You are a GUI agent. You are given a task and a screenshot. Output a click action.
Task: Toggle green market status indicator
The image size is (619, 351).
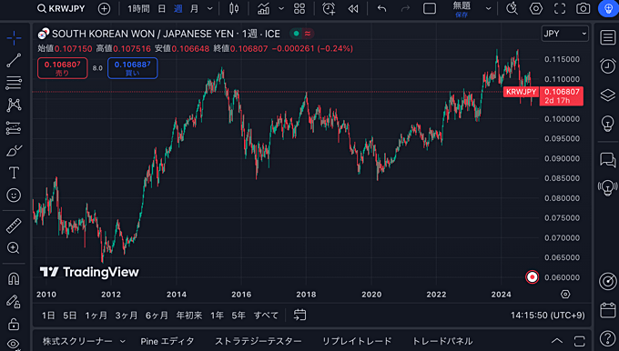pos(296,34)
